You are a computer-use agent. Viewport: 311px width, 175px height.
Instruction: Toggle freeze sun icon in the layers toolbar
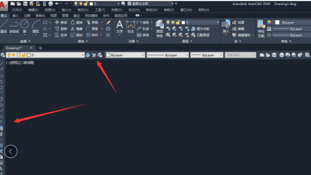point(14,55)
